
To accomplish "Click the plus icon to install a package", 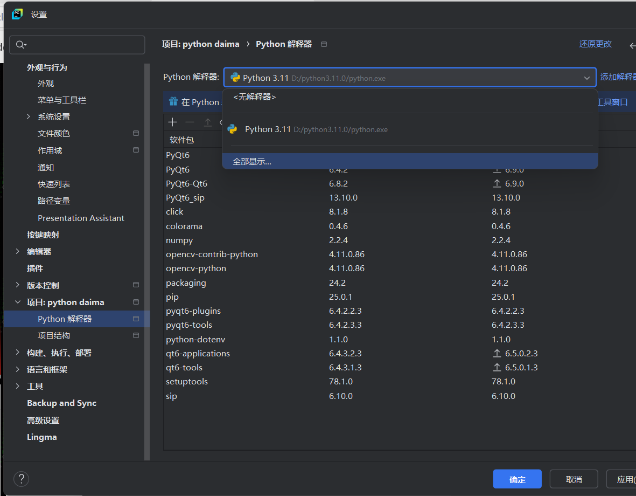I will 172,122.
